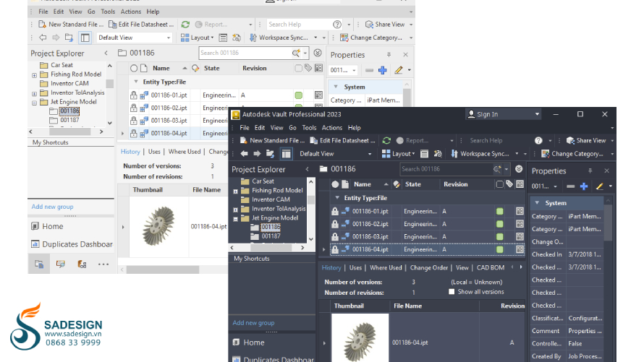644x362 pixels.
Task: Click back arrow in light window navigation
Action: tap(43, 38)
